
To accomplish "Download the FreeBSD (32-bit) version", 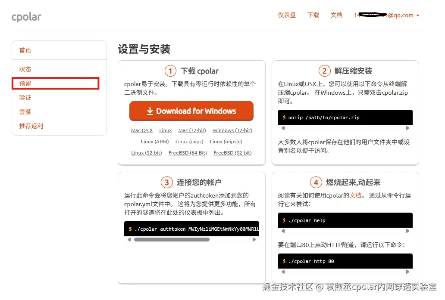I will pos(232,153).
